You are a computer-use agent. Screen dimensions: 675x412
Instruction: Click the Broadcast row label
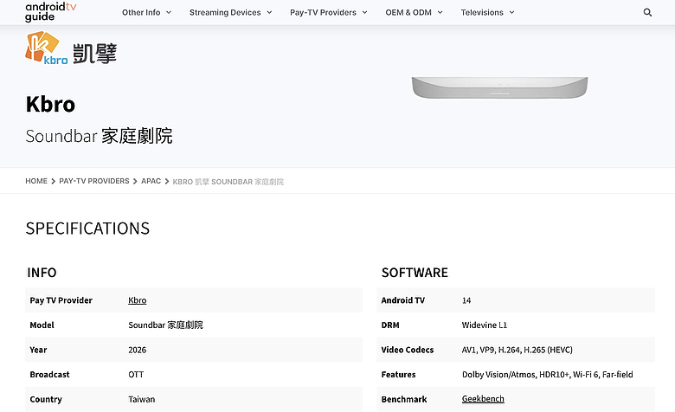(x=49, y=375)
